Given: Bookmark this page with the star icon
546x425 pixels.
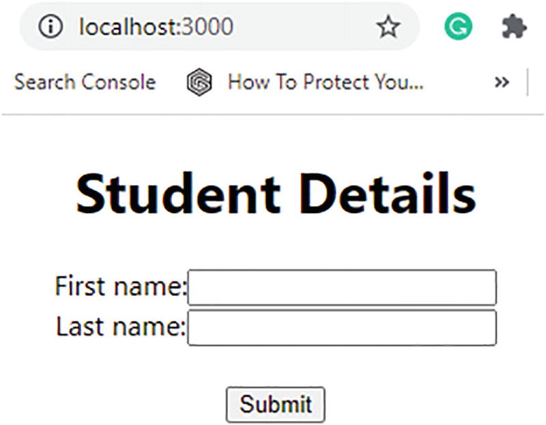Looking at the screenshot, I should click(x=388, y=27).
